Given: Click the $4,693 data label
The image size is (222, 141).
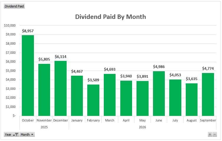Looking at the screenshot, I should (110, 69).
